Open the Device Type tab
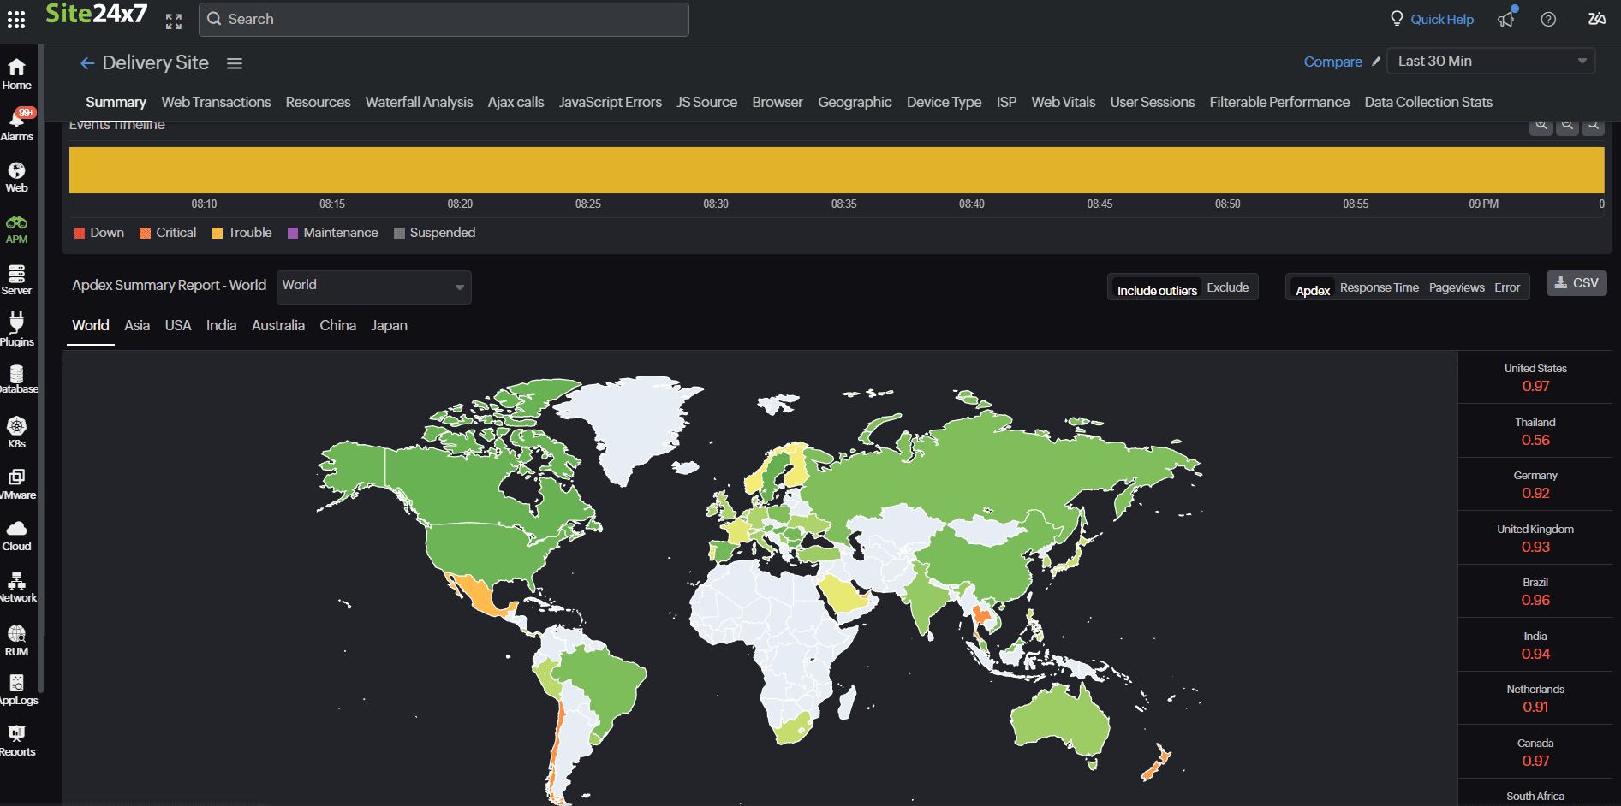Image resolution: width=1621 pixels, height=806 pixels. [944, 102]
